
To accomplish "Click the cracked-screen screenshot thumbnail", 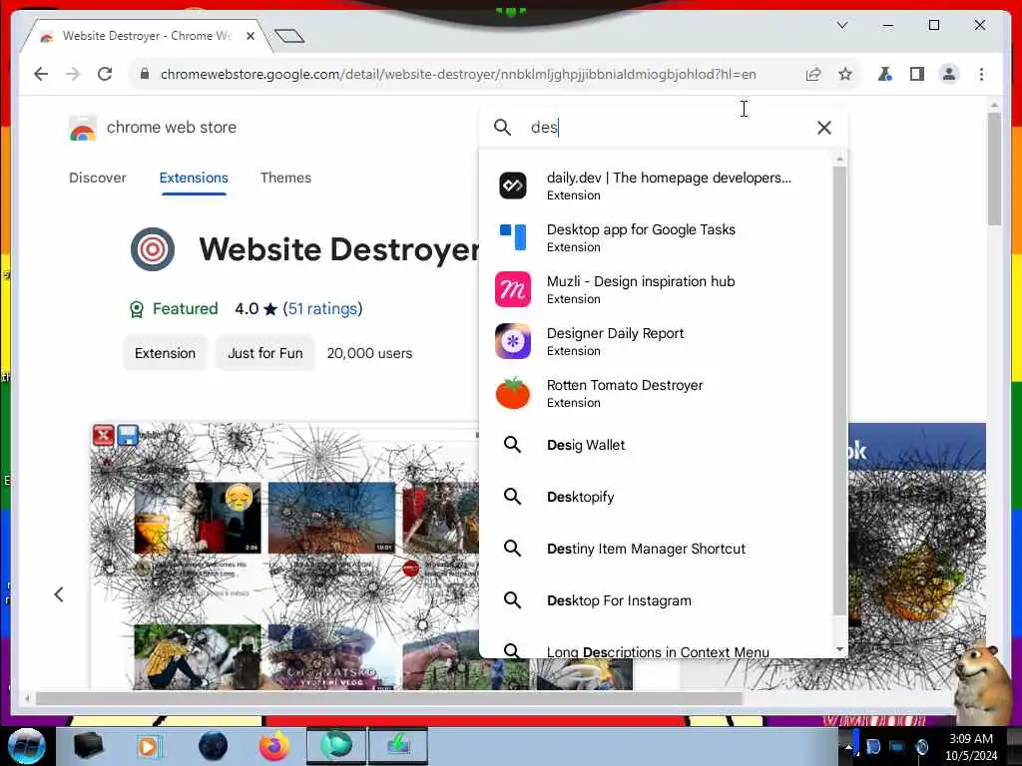I will (x=284, y=556).
